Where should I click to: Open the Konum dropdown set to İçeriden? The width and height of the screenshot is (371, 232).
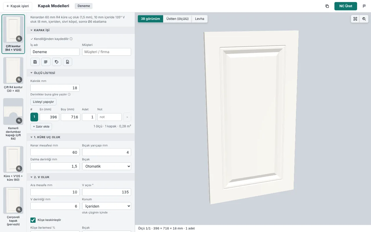pos(107,206)
